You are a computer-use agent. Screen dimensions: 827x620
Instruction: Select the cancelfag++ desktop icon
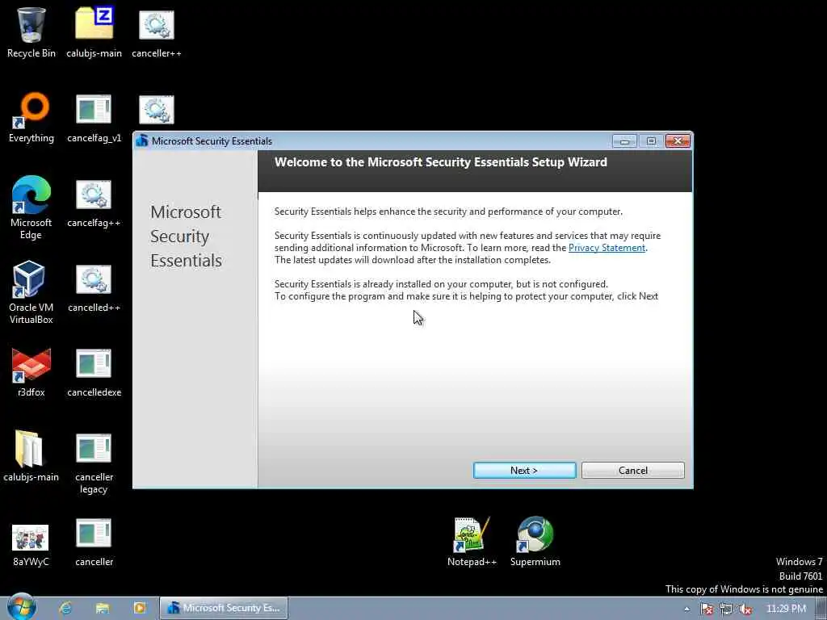94,203
